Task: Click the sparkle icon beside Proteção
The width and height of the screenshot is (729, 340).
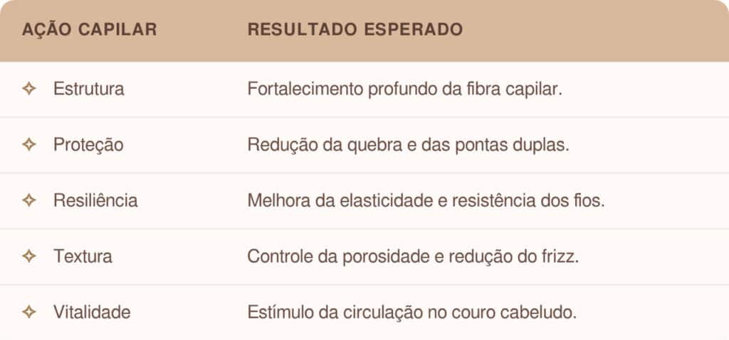Action: [x=29, y=145]
